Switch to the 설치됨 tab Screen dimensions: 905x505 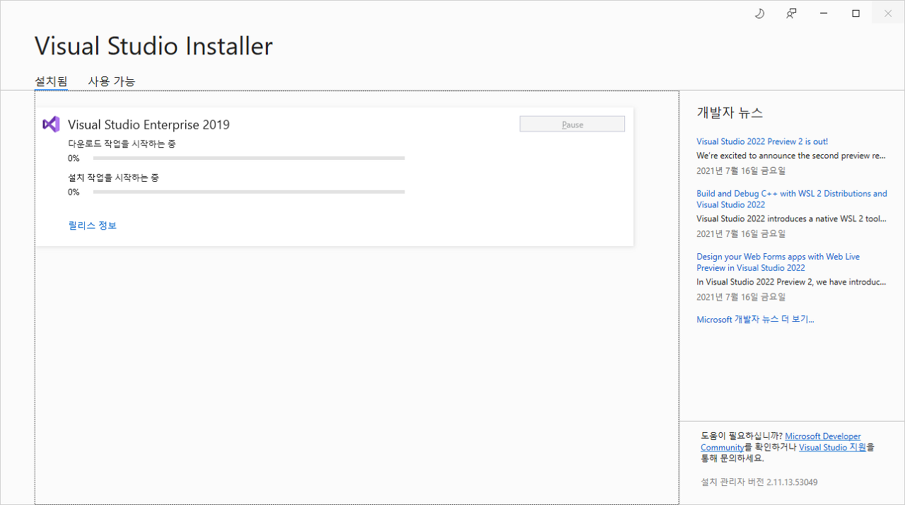point(51,81)
